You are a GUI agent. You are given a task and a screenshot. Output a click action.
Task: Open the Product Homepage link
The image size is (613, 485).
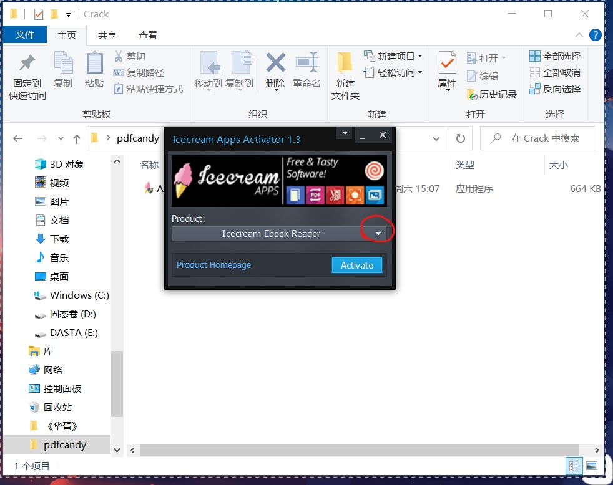(214, 265)
